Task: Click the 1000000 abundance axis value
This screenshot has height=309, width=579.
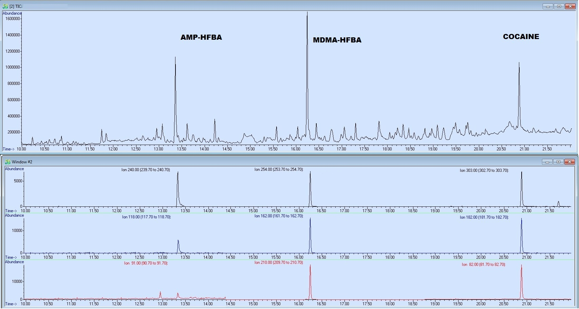Action: (13, 67)
